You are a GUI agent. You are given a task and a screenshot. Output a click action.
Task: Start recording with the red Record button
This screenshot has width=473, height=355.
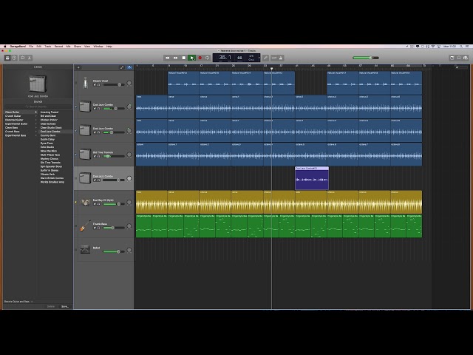[x=200, y=58]
